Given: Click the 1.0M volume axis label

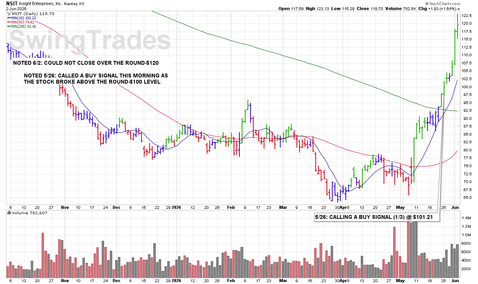Looking at the screenshot, I should pyautogui.click(x=466, y=235).
